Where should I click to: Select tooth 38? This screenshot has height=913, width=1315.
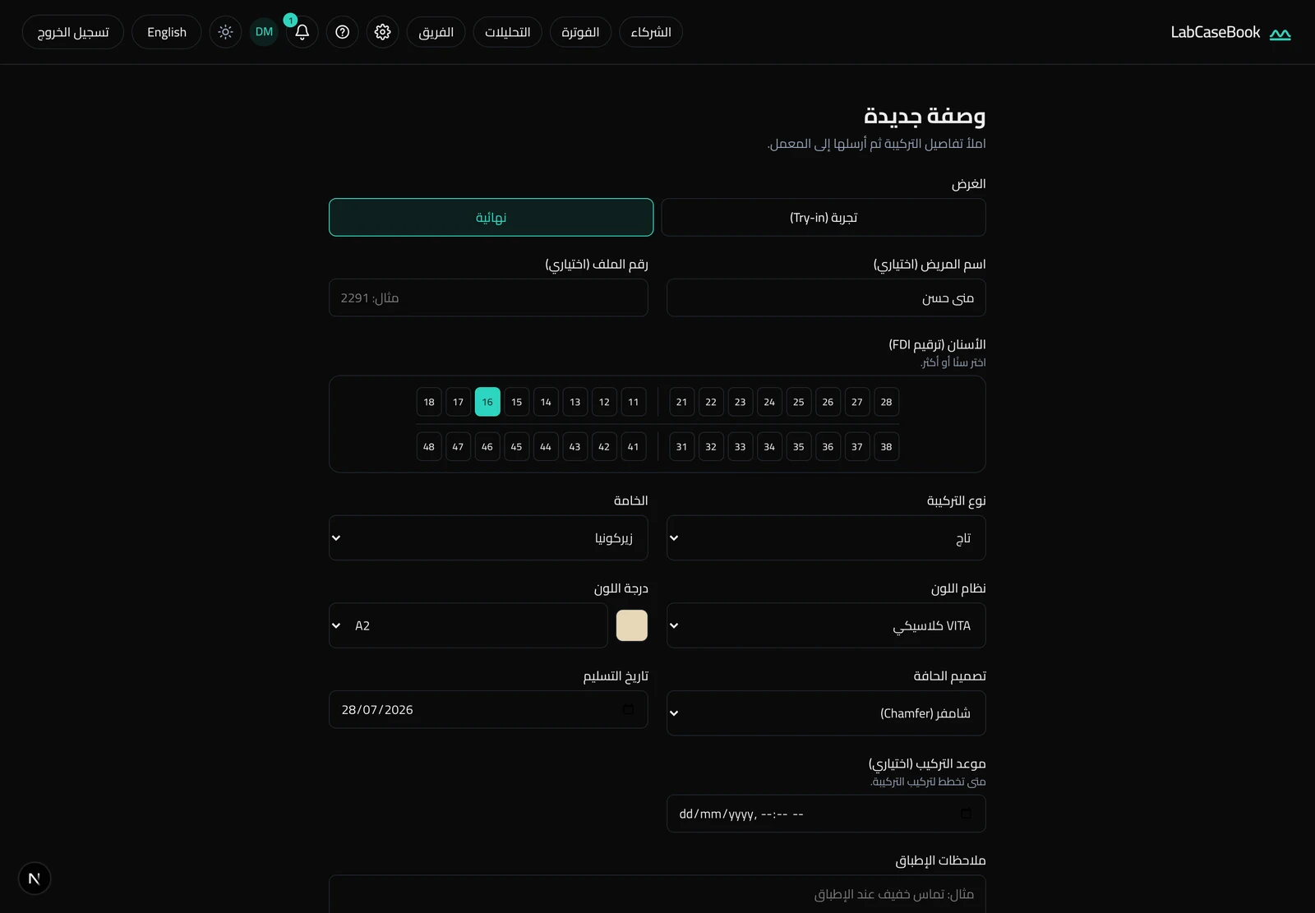[x=886, y=446]
